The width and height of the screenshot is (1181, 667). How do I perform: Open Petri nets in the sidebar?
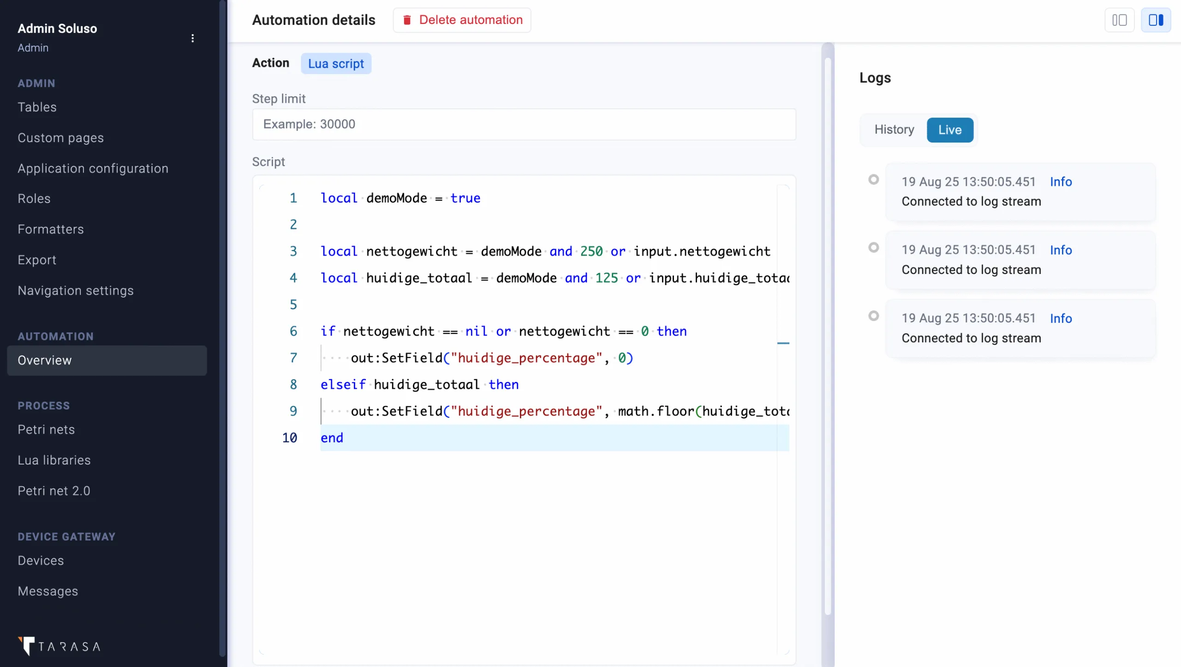click(x=46, y=429)
